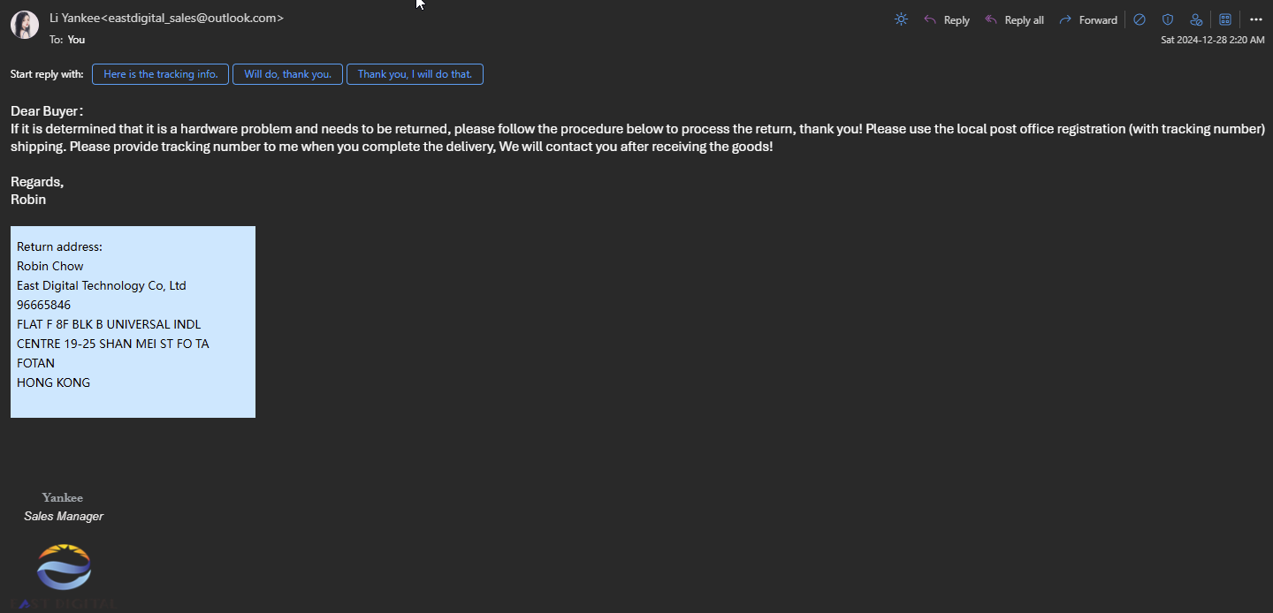Toggle light background with the sun icon
The height and width of the screenshot is (613, 1273).
(x=901, y=19)
